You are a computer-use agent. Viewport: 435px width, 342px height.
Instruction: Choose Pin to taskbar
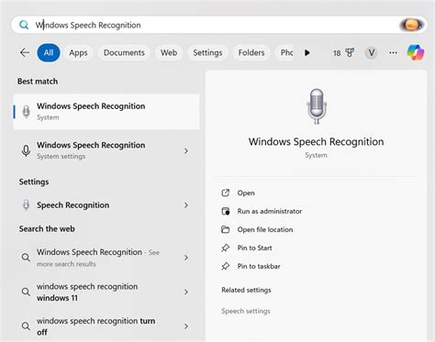pos(259,266)
